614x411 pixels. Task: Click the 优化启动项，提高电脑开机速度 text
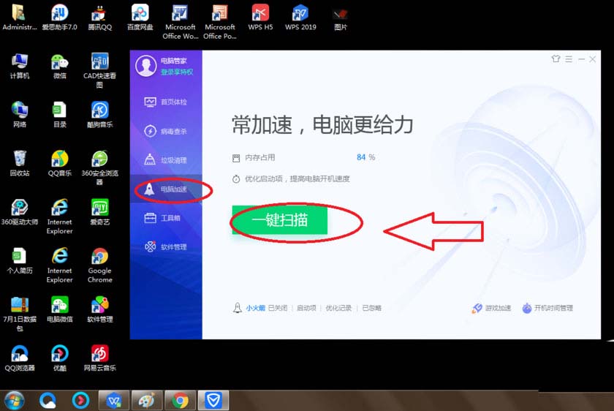point(297,179)
